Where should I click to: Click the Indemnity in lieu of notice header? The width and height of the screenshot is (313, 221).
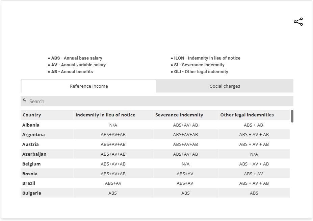tap(105, 115)
